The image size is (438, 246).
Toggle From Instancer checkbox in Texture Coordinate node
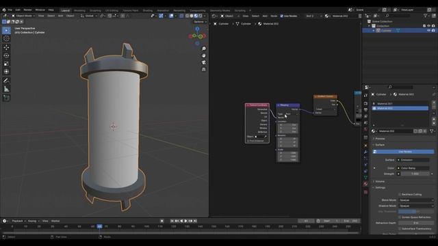[248, 141]
